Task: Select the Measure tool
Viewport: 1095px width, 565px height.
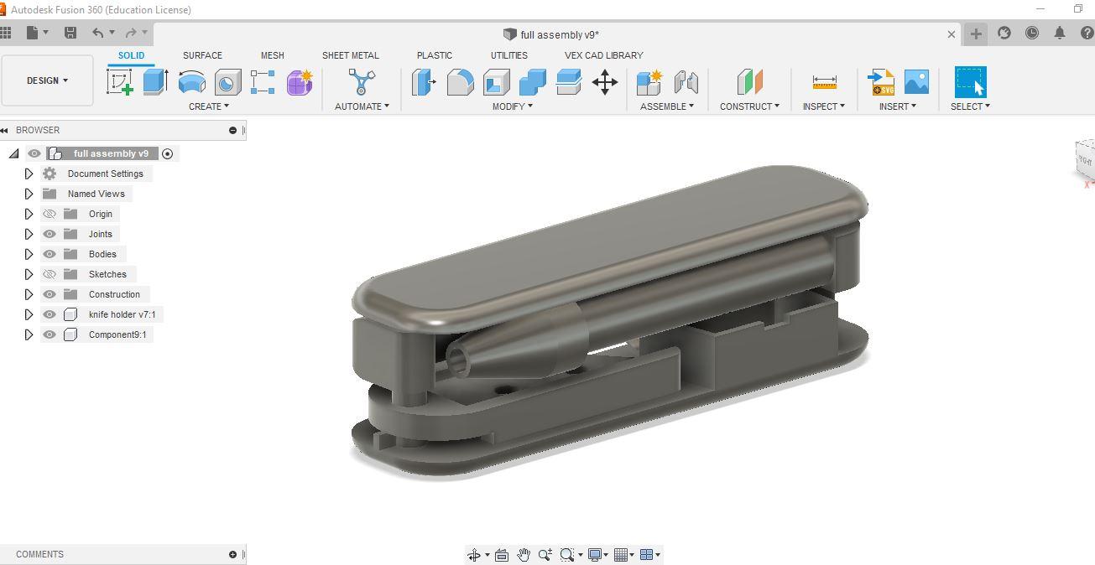Action: pos(824,82)
